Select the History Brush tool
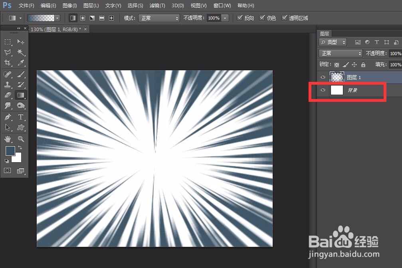The image size is (402, 268). (20, 85)
